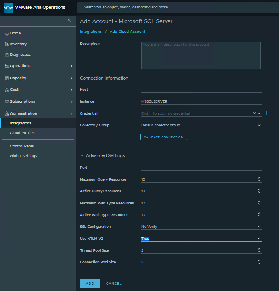Screen dimensions: 279x292
Task: Click the Host input field
Action: (201, 90)
